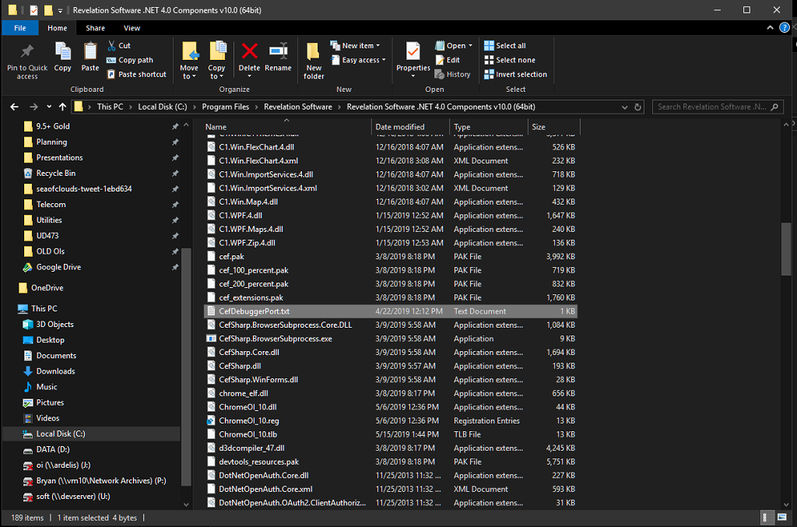The image size is (797, 527).
Task: Open the Easy access dropdown
Action: (x=358, y=60)
